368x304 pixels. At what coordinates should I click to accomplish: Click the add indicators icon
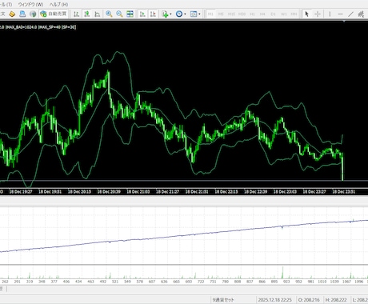click(165, 14)
